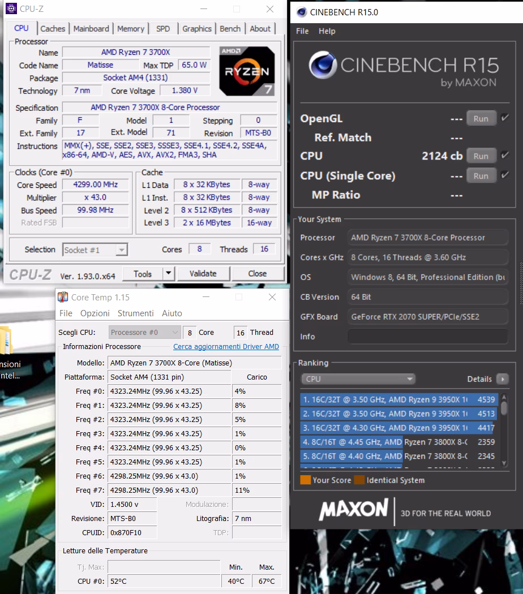Switch to the SPD tab

point(163,29)
